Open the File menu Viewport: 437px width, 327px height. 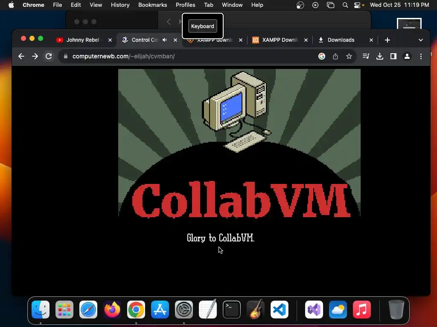pos(58,5)
